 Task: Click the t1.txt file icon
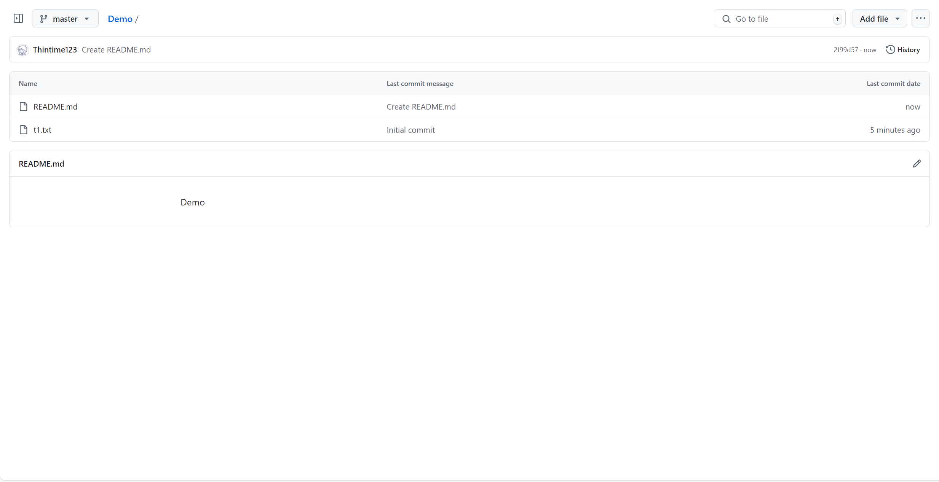click(24, 130)
